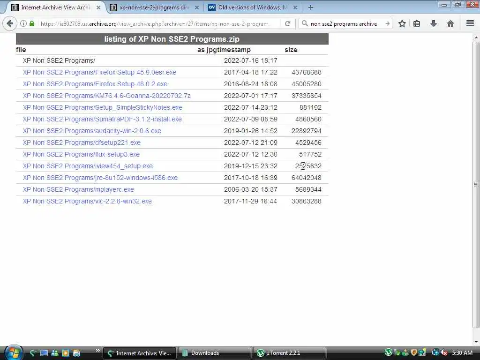
Task: Click the muted volume tray icon
Action: 444,352
